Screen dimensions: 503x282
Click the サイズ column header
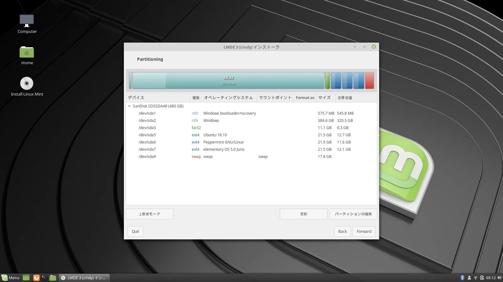tap(326, 98)
